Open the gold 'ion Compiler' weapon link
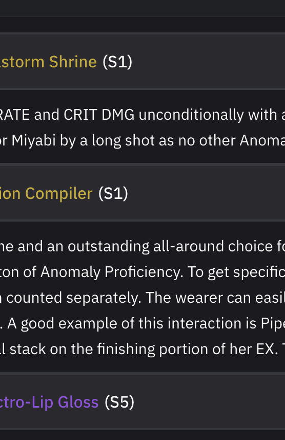285x440 pixels. tap(46, 193)
